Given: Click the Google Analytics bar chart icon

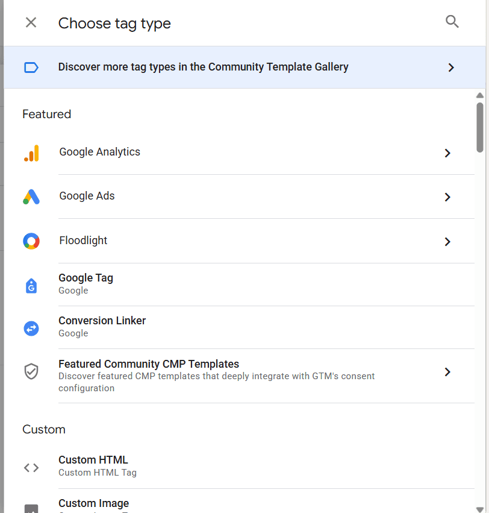Looking at the screenshot, I should coord(31,153).
